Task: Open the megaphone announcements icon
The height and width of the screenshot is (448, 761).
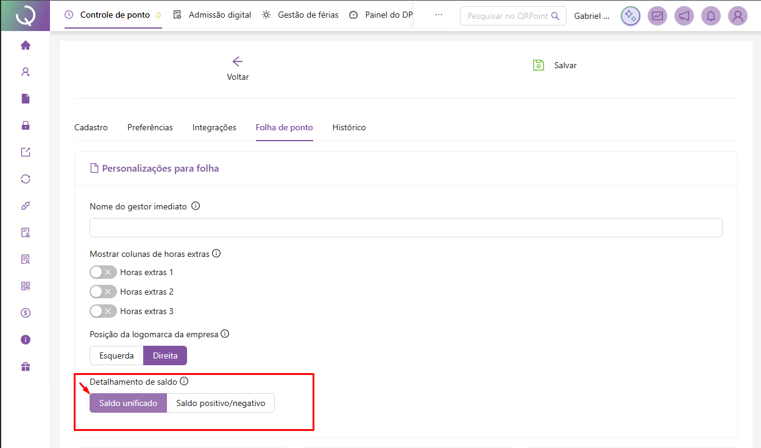Action: point(684,16)
